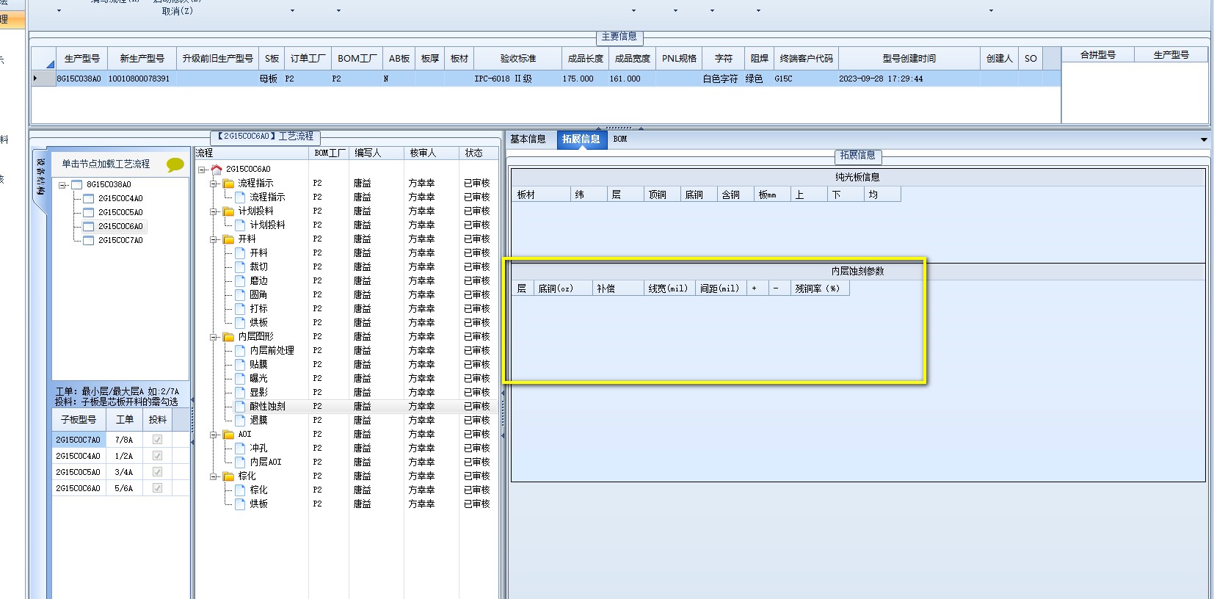Click row selector arrow of 8G15C038A0 row
The height and width of the screenshot is (599, 1214).
coord(43,79)
